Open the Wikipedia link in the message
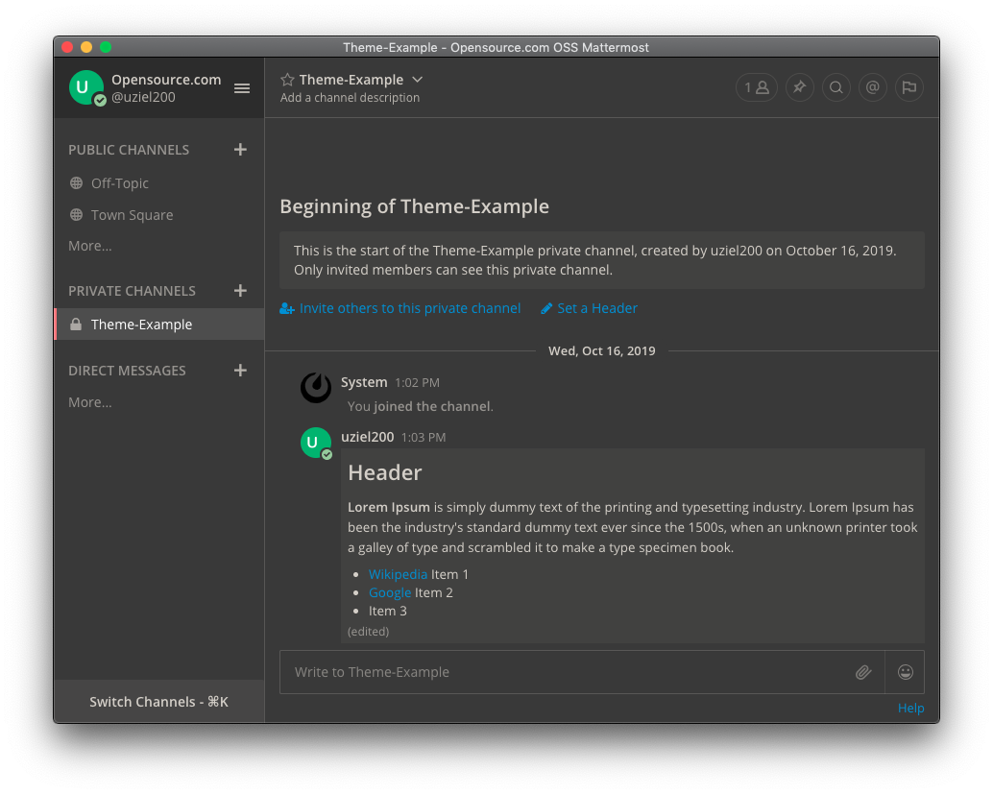This screenshot has width=993, height=794. point(398,574)
